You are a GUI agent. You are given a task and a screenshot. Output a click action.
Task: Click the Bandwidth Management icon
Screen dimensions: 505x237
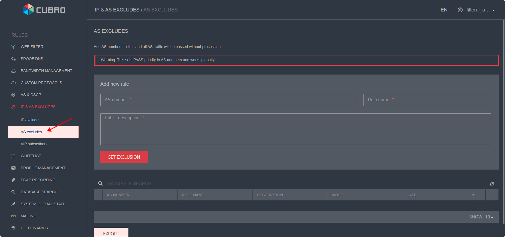pyautogui.click(x=13, y=71)
